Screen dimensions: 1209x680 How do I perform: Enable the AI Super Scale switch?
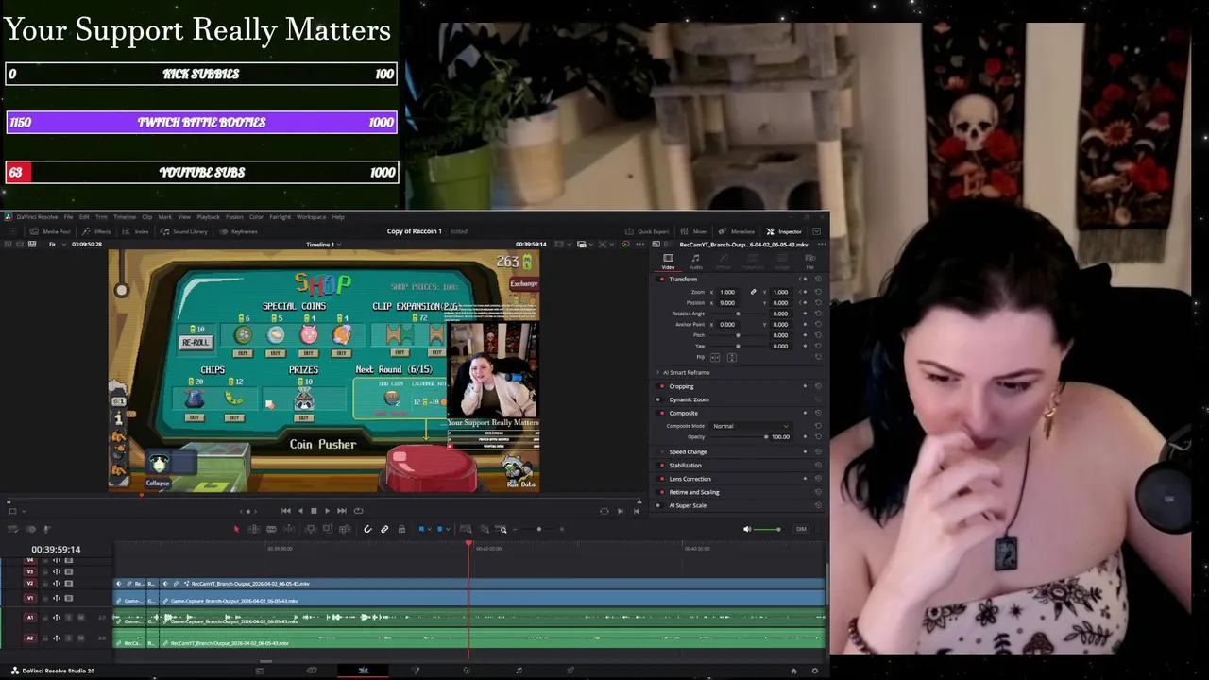[660, 505]
